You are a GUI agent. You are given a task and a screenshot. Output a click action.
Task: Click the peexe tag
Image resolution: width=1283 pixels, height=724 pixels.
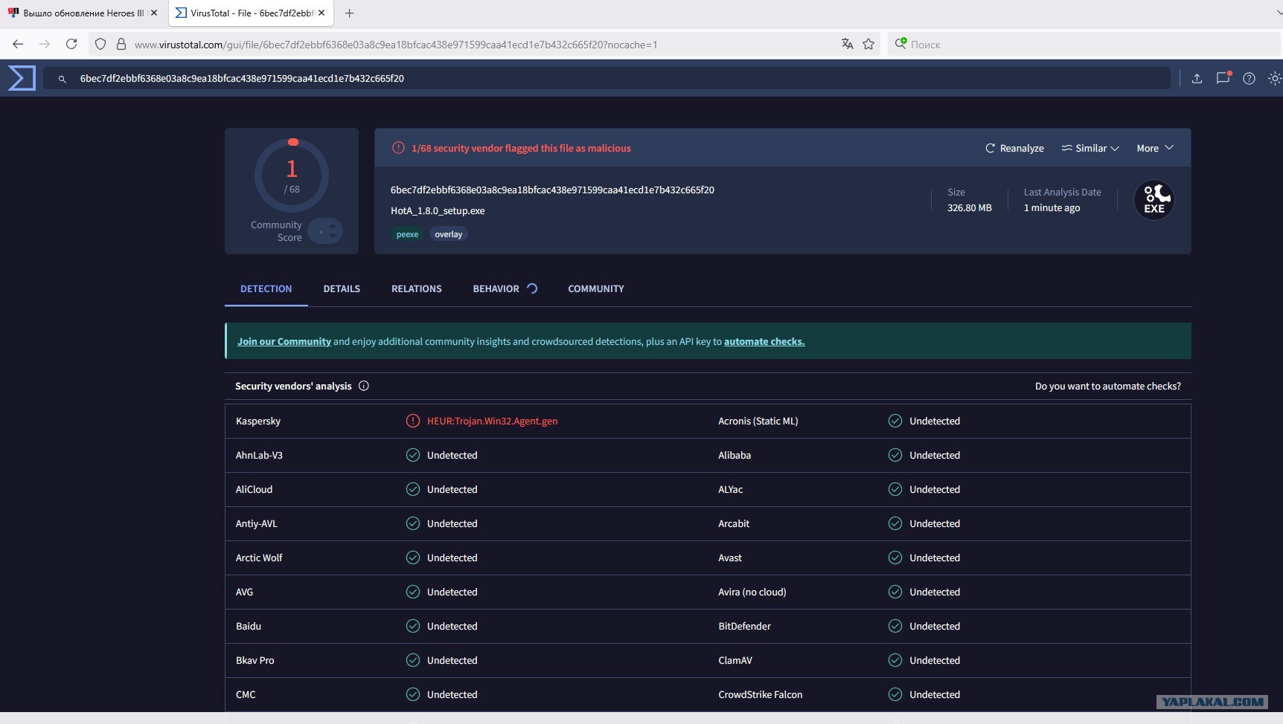click(407, 234)
